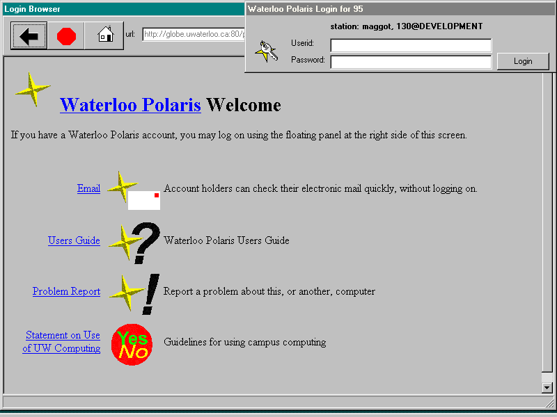Screen dimensions: 557x417
Task: Click the large yellow star beside the heading
Action: [x=32, y=89]
